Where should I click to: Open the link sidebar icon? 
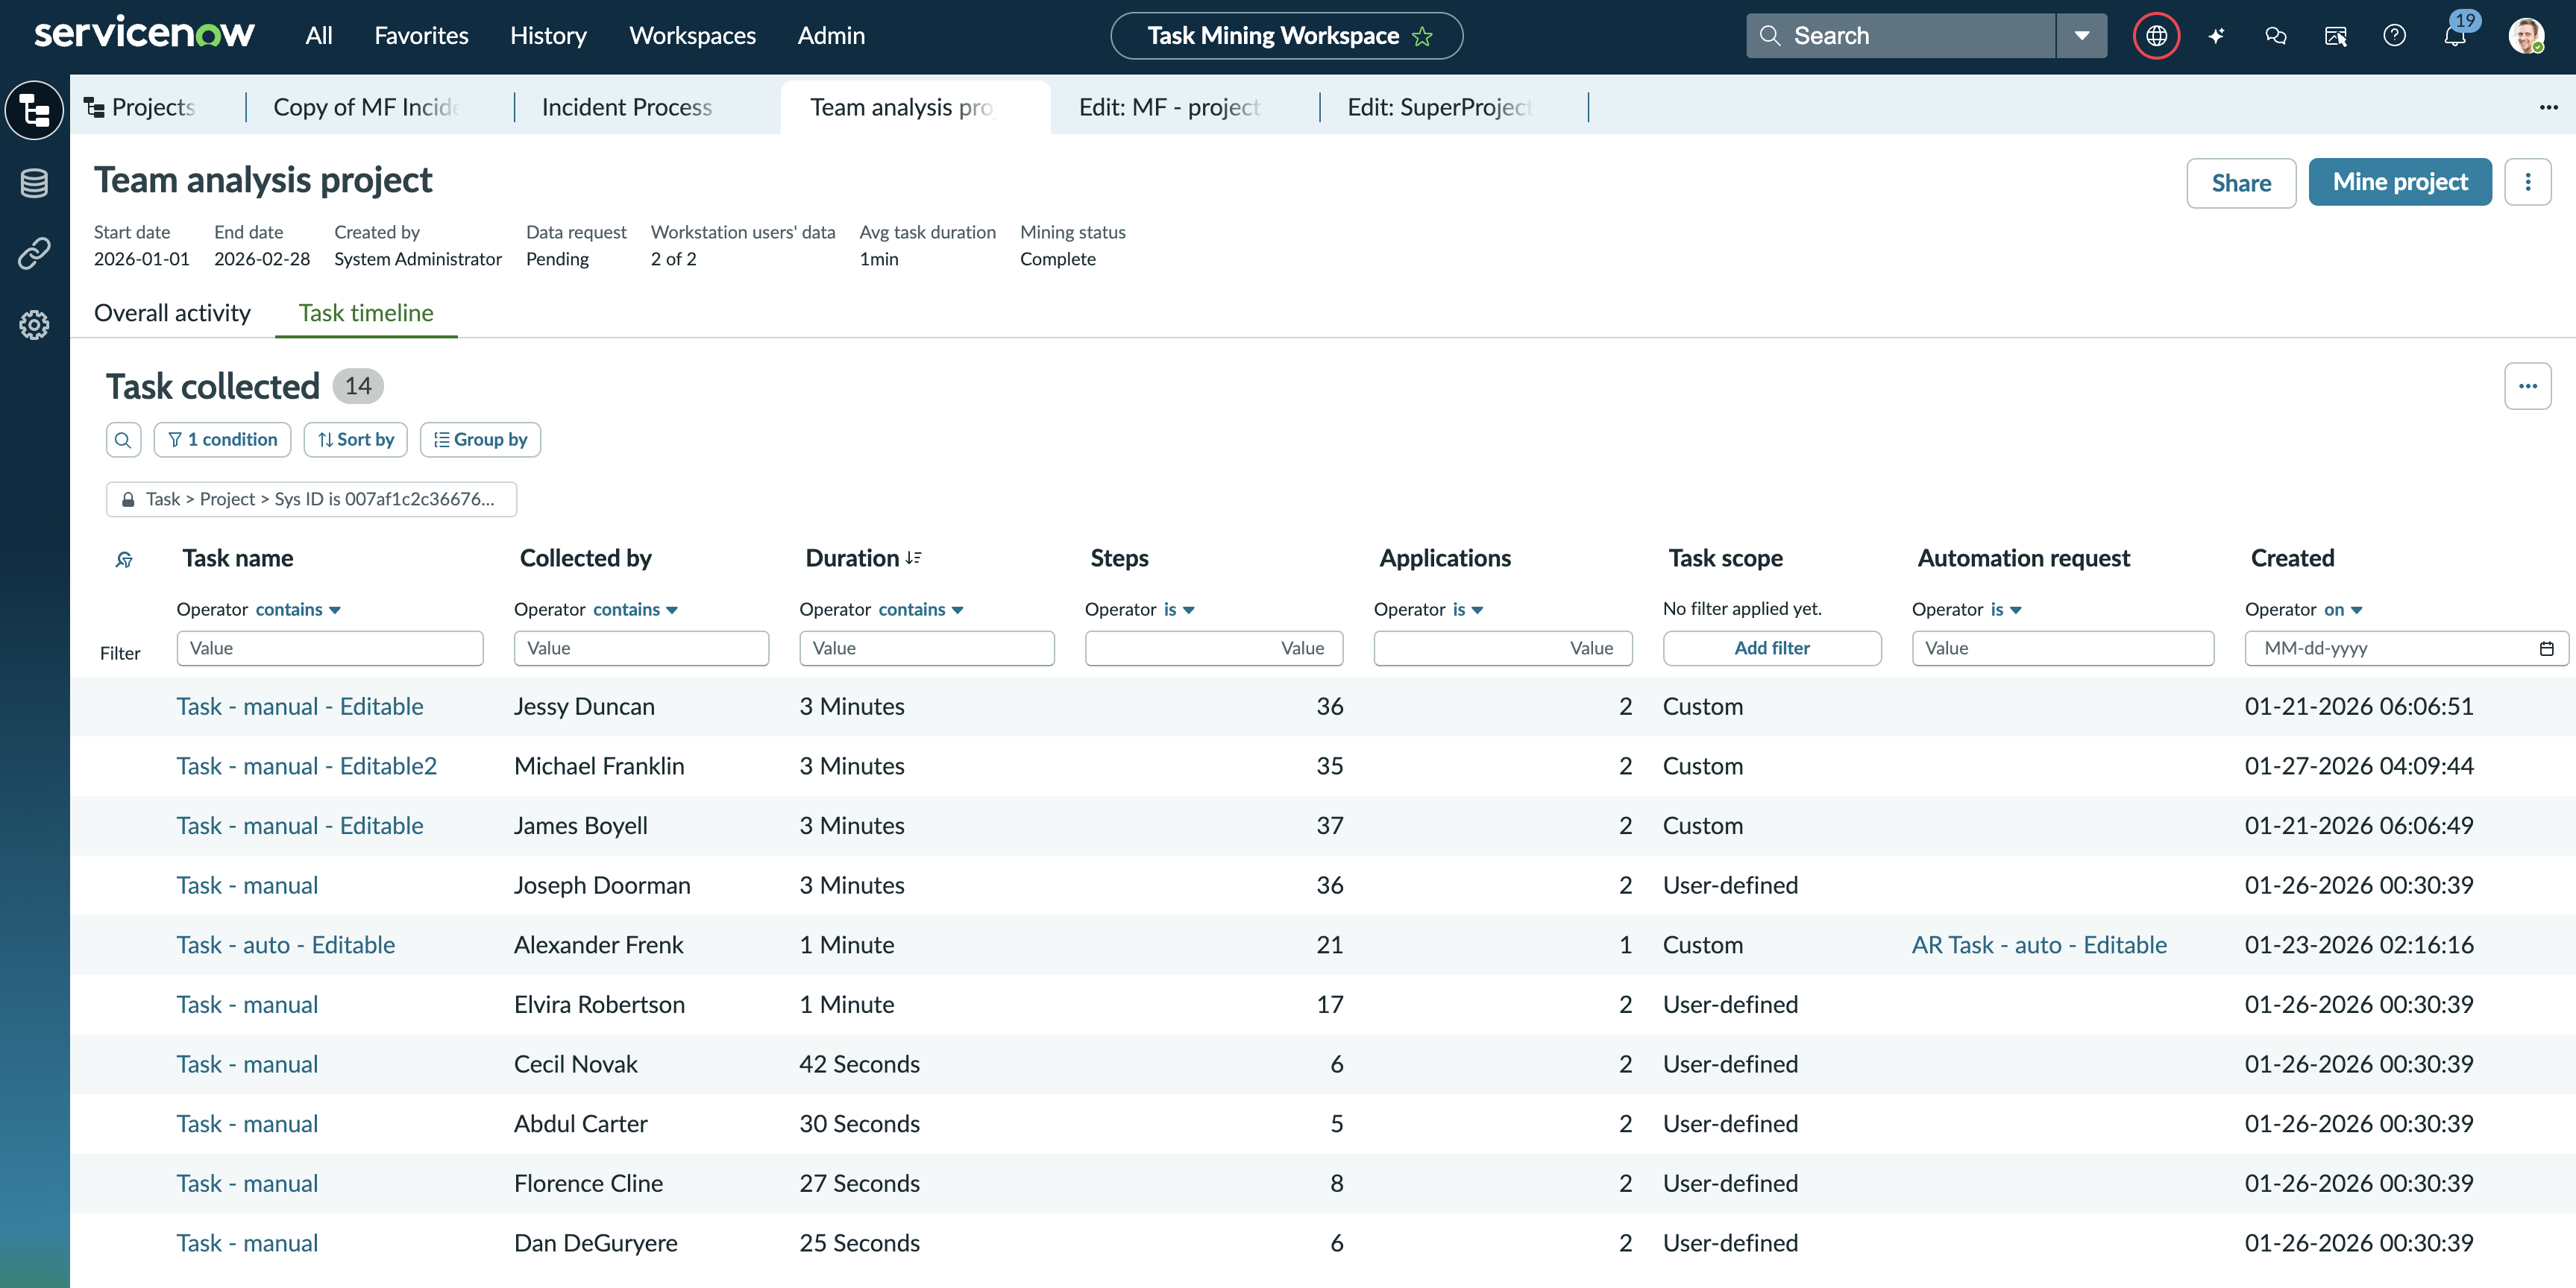coord(35,254)
